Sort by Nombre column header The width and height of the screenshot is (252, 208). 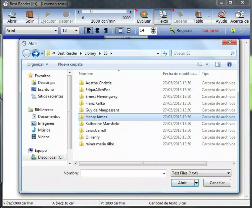pos(86,74)
